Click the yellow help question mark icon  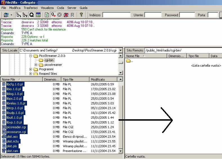click(x=81, y=15)
